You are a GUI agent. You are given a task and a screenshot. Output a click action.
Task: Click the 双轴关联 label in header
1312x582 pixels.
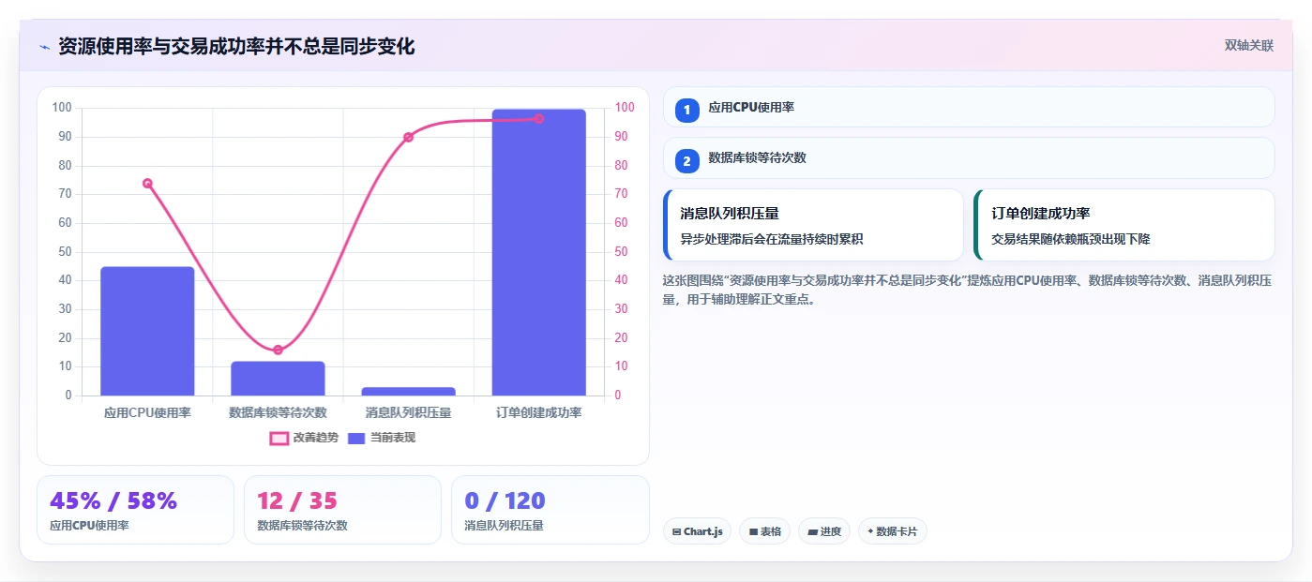tap(1248, 46)
